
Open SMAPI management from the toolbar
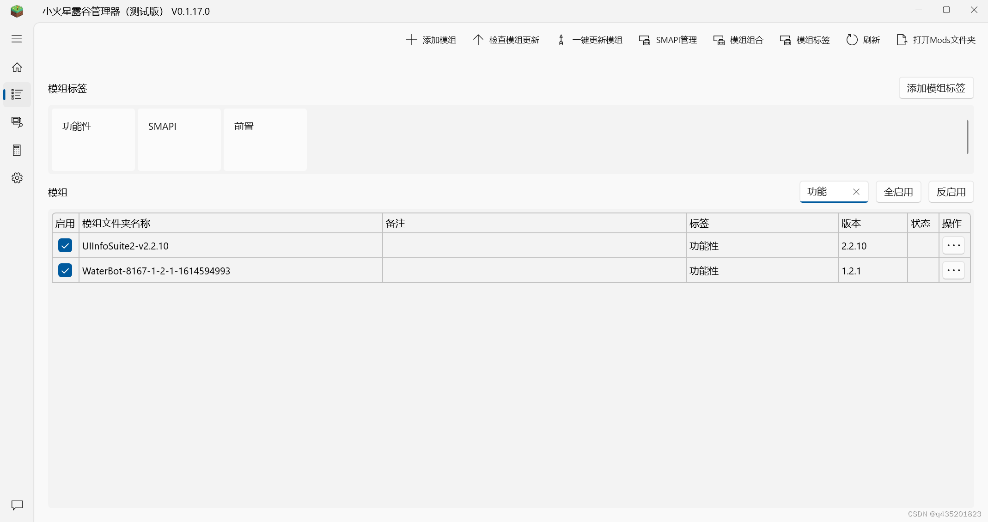click(x=668, y=40)
